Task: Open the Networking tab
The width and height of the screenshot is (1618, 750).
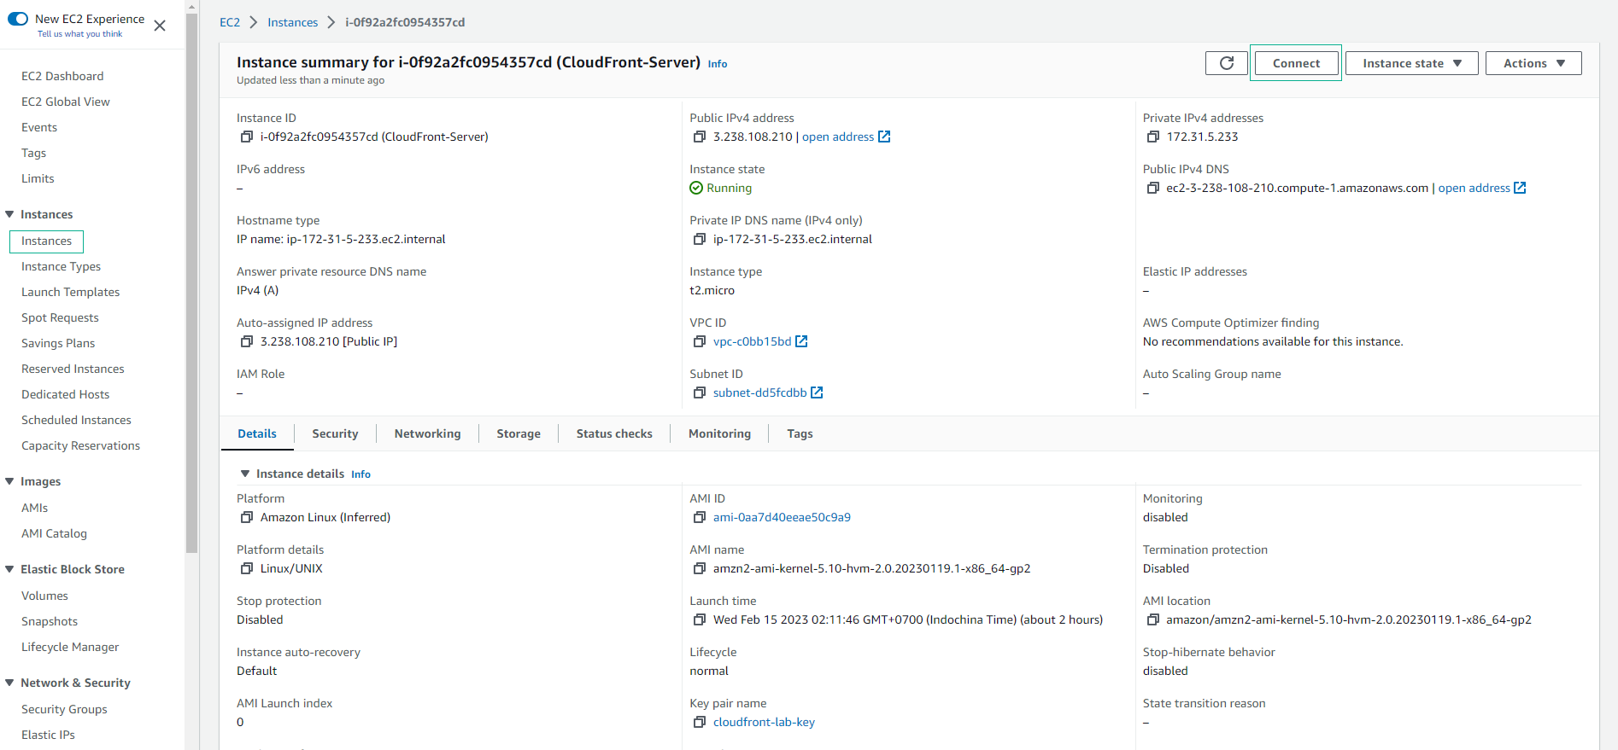Action: [x=427, y=433]
